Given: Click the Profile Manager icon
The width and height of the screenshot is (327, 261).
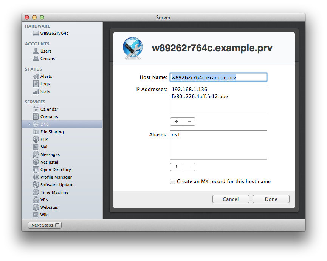Looking at the screenshot, I should pos(36,177).
